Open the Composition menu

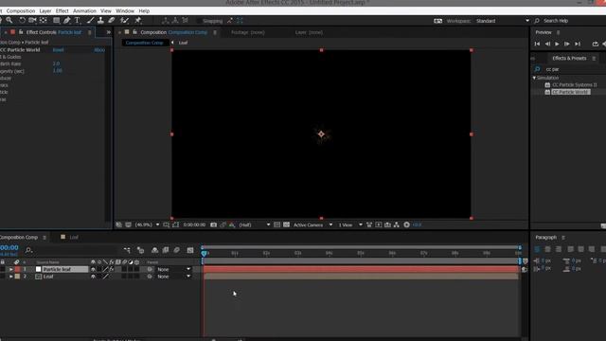[x=21, y=10]
